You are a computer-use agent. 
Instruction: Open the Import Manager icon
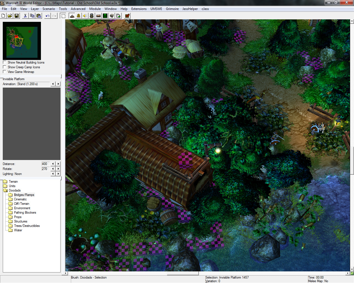(118, 16)
